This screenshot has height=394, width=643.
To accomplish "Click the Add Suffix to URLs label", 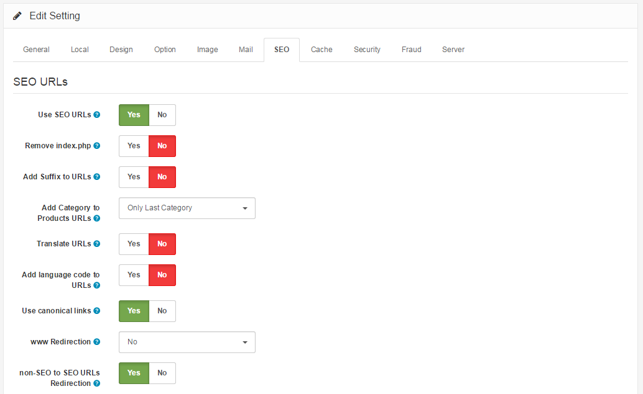I will pyautogui.click(x=57, y=177).
